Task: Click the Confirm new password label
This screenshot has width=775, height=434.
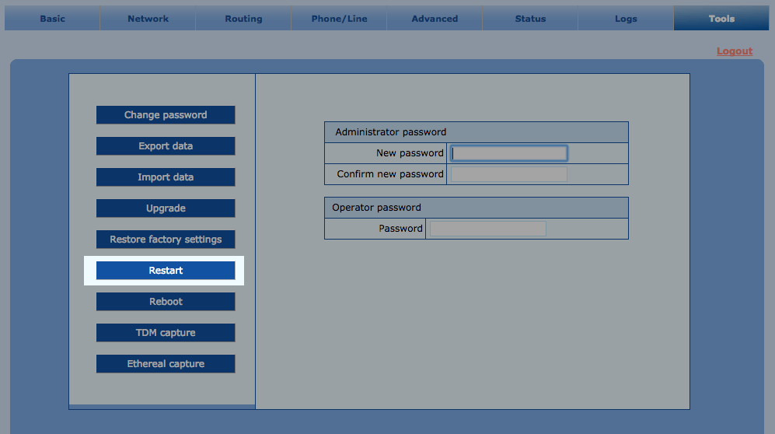Action: (x=390, y=174)
